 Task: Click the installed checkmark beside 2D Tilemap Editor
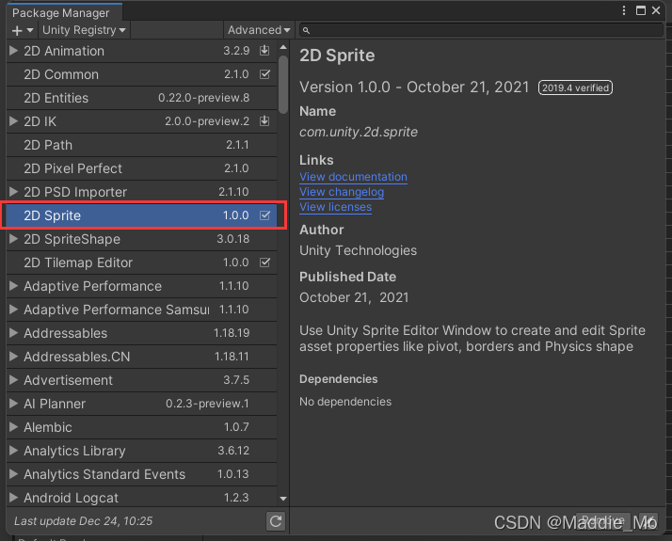(264, 263)
